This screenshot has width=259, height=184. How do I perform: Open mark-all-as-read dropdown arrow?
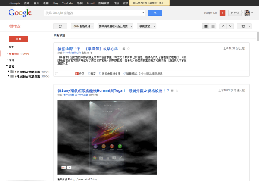click(x=131, y=26)
